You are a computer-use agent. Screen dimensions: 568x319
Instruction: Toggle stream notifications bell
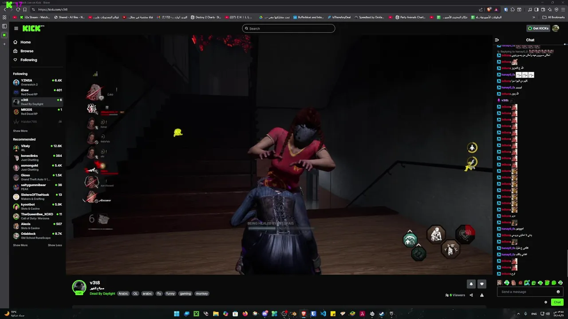pyautogui.click(x=471, y=284)
